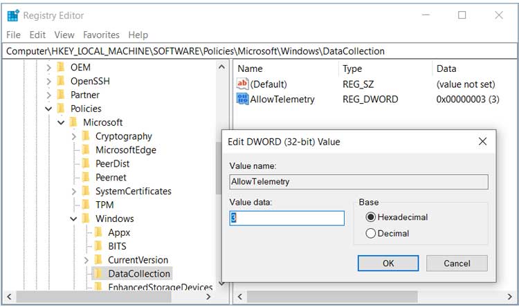Select the (Default) value name
Image resolution: width=519 pixels, height=307 pixels.
pyautogui.click(x=268, y=84)
